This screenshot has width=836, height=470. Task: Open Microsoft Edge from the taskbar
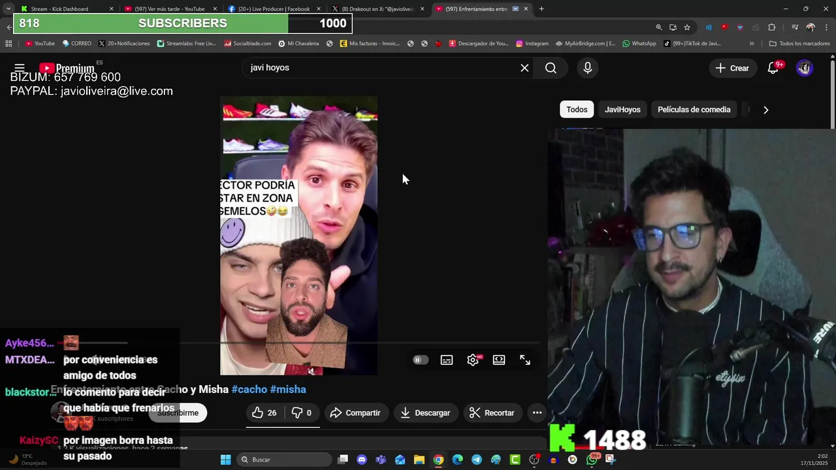point(457,460)
